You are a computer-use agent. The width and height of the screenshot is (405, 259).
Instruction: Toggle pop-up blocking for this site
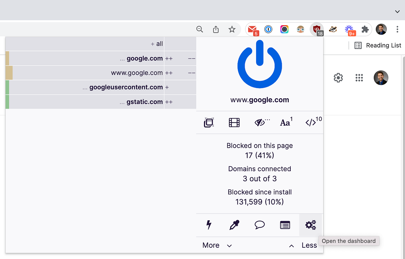[209, 123]
